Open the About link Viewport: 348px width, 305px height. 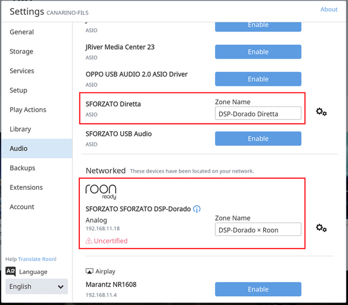[328, 9]
